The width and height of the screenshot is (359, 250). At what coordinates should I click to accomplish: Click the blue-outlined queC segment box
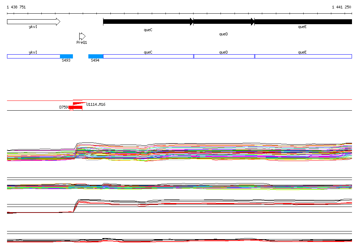[148, 56]
